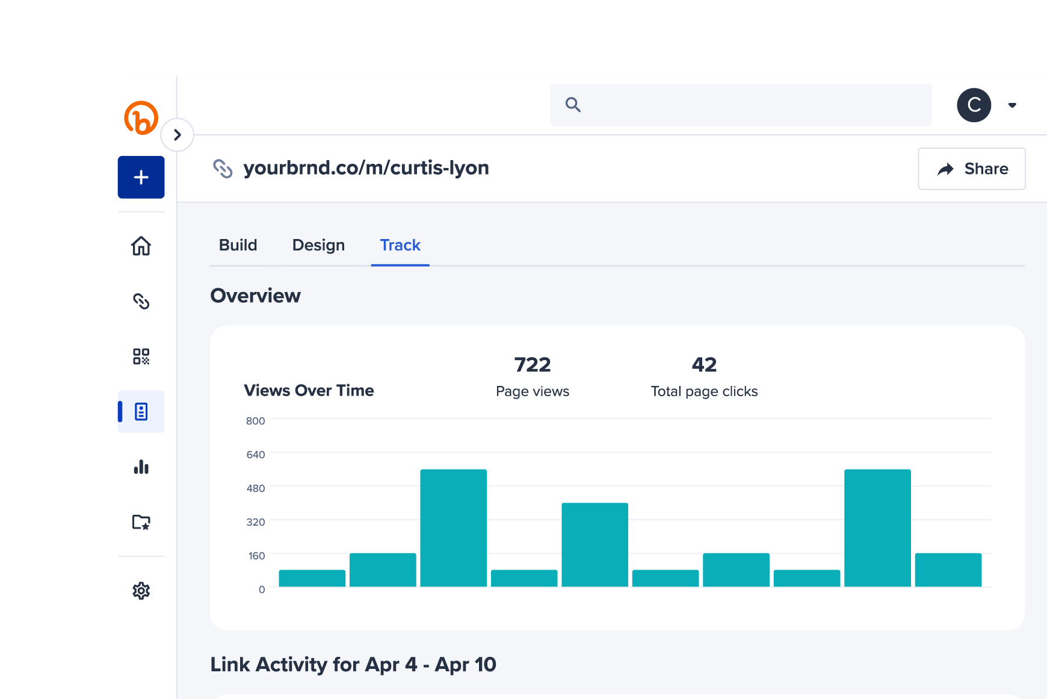The image size is (1047, 699).
Task: Open the Links section from sidebar
Action: (141, 302)
